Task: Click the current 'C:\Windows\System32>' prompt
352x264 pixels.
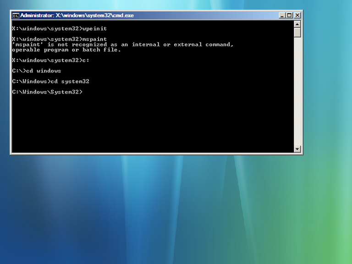Action: [47, 92]
